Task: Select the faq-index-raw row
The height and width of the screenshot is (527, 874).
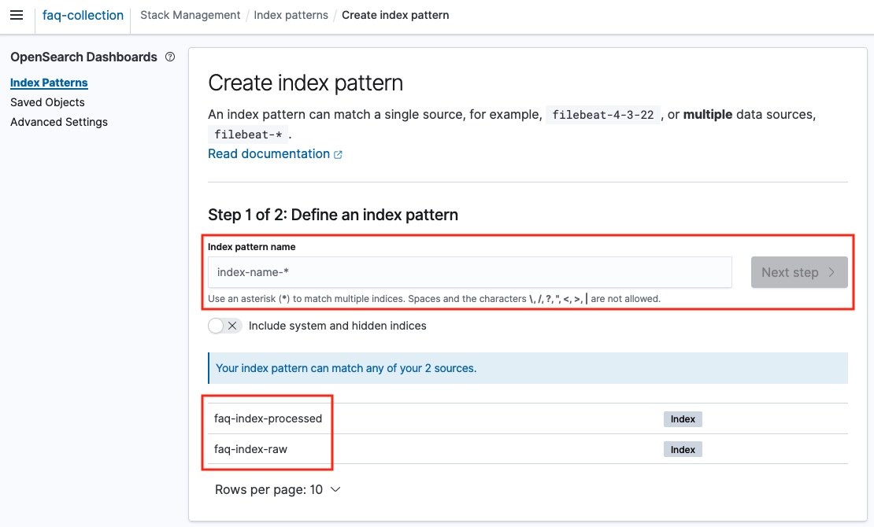Action: (x=528, y=450)
